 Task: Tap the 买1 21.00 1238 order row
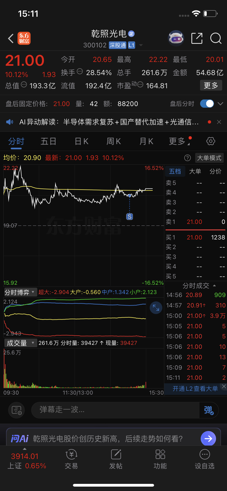195,237
